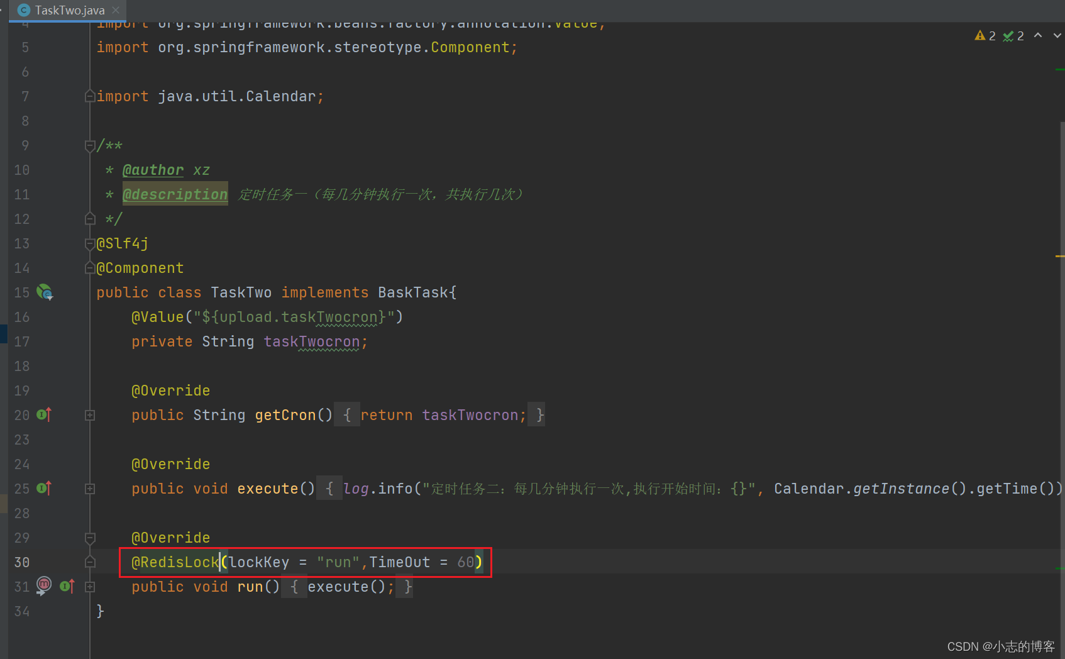Expand the folded getCron method
The width and height of the screenshot is (1065, 659).
(90, 415)
